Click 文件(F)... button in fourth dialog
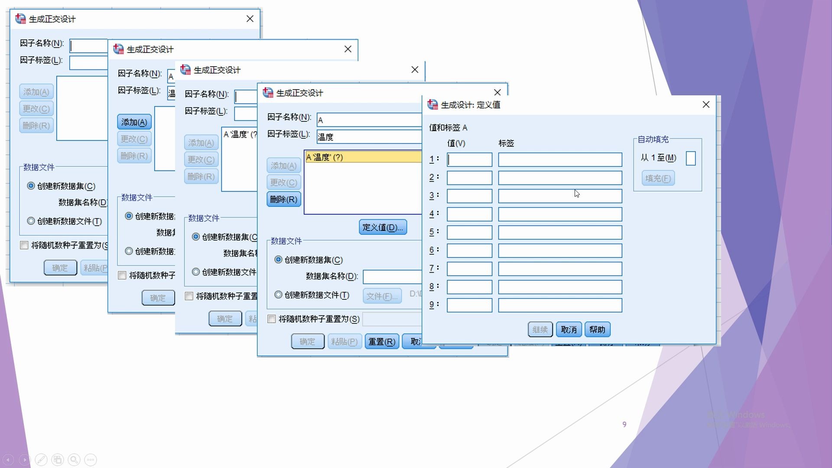Viewport: 832px width, 468px height. point(382,296)
